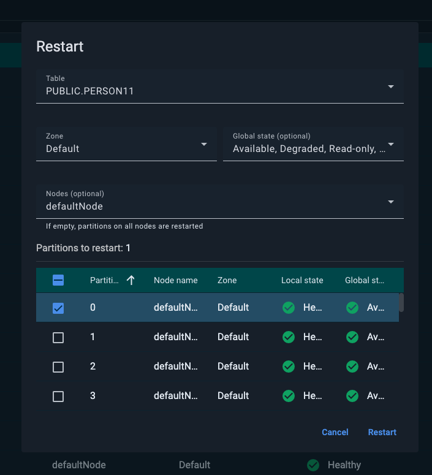Click Healthy status text in background table

[344, 465]
